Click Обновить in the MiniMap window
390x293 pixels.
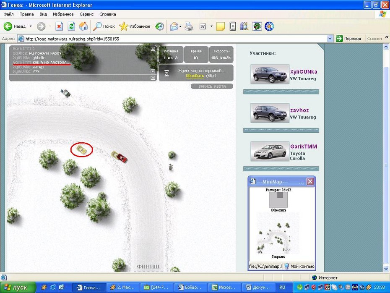point(278,210)
